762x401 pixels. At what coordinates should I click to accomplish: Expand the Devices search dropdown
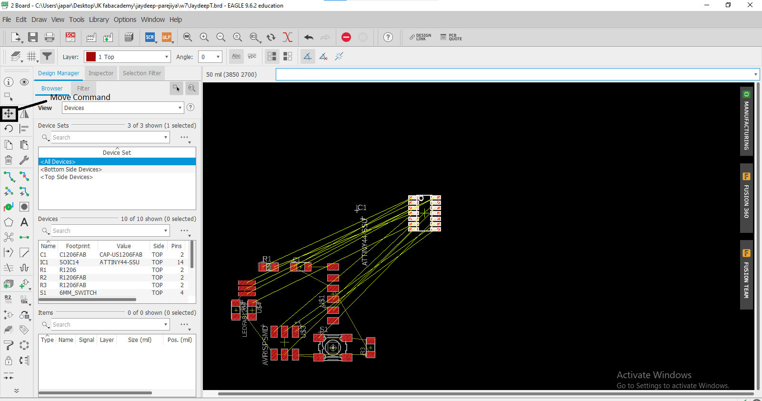(166, 231)
